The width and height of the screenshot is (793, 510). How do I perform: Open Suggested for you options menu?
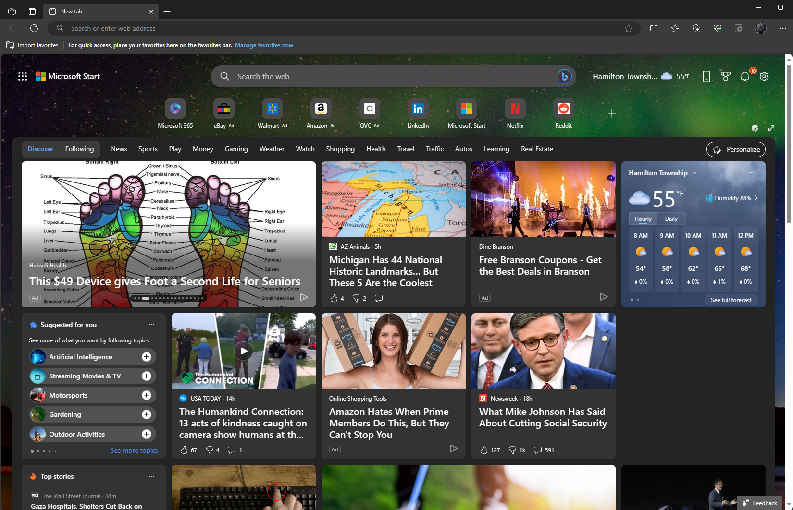151,325
